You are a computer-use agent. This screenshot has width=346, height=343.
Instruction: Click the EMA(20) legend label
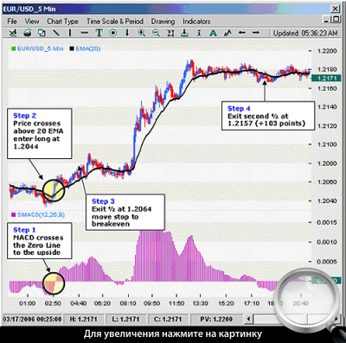tap(88, 48)
